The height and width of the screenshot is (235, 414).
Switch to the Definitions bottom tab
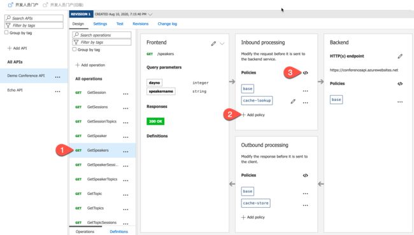[119, 232]
